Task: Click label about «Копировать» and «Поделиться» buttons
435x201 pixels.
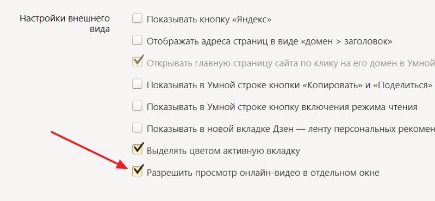Action: pos(290,85)
